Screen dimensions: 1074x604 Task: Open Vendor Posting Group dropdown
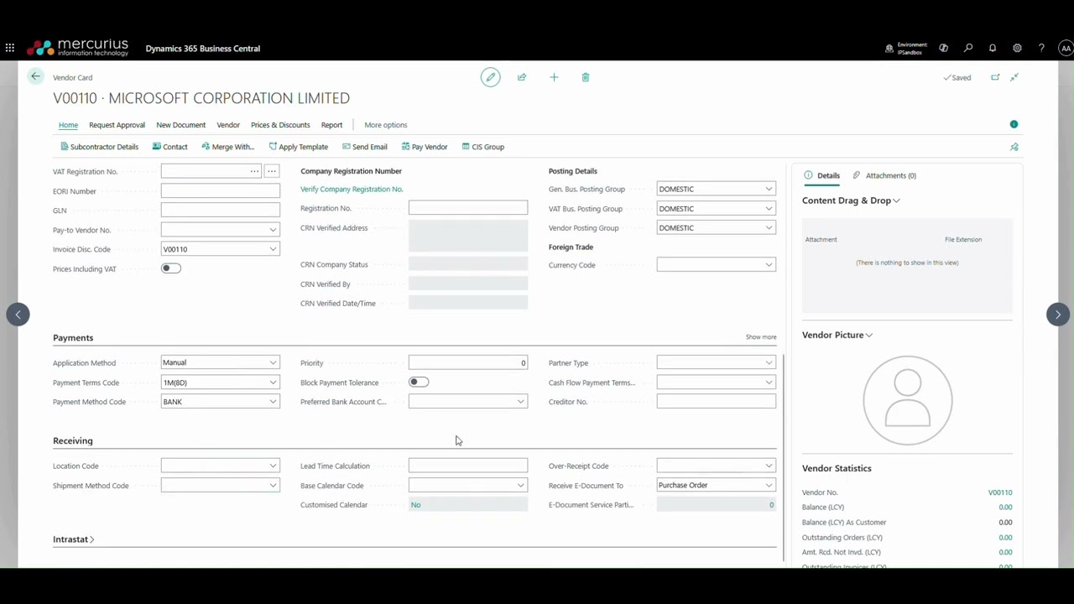click(769, 228)
